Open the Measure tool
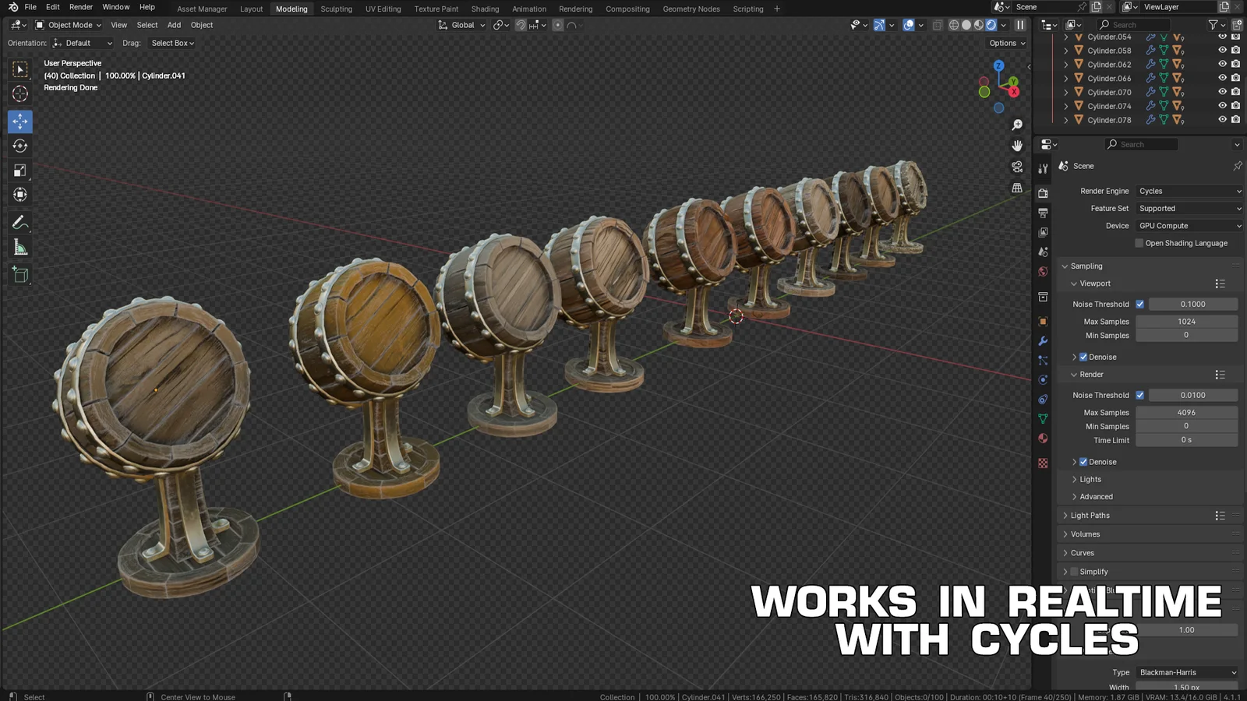 (x=19, y=247)
